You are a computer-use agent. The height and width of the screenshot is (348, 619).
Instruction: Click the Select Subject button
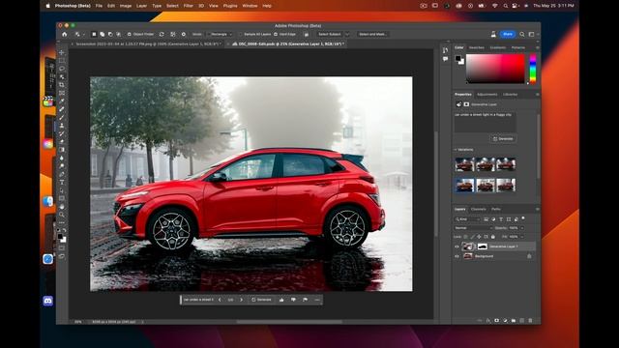point(330,35)
